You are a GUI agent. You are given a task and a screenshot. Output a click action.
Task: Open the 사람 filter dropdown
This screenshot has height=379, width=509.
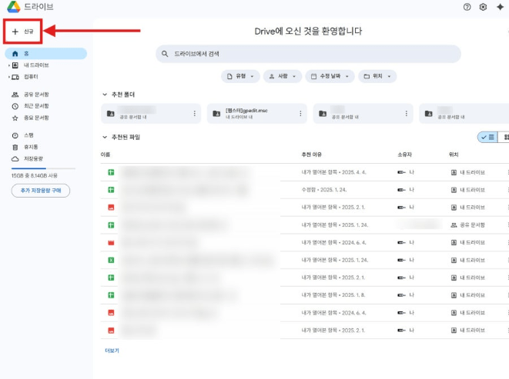click(283, 76)
